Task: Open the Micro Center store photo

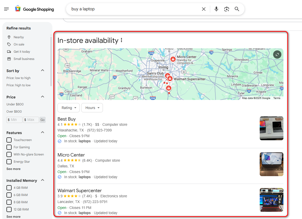Action: point(271,164)
